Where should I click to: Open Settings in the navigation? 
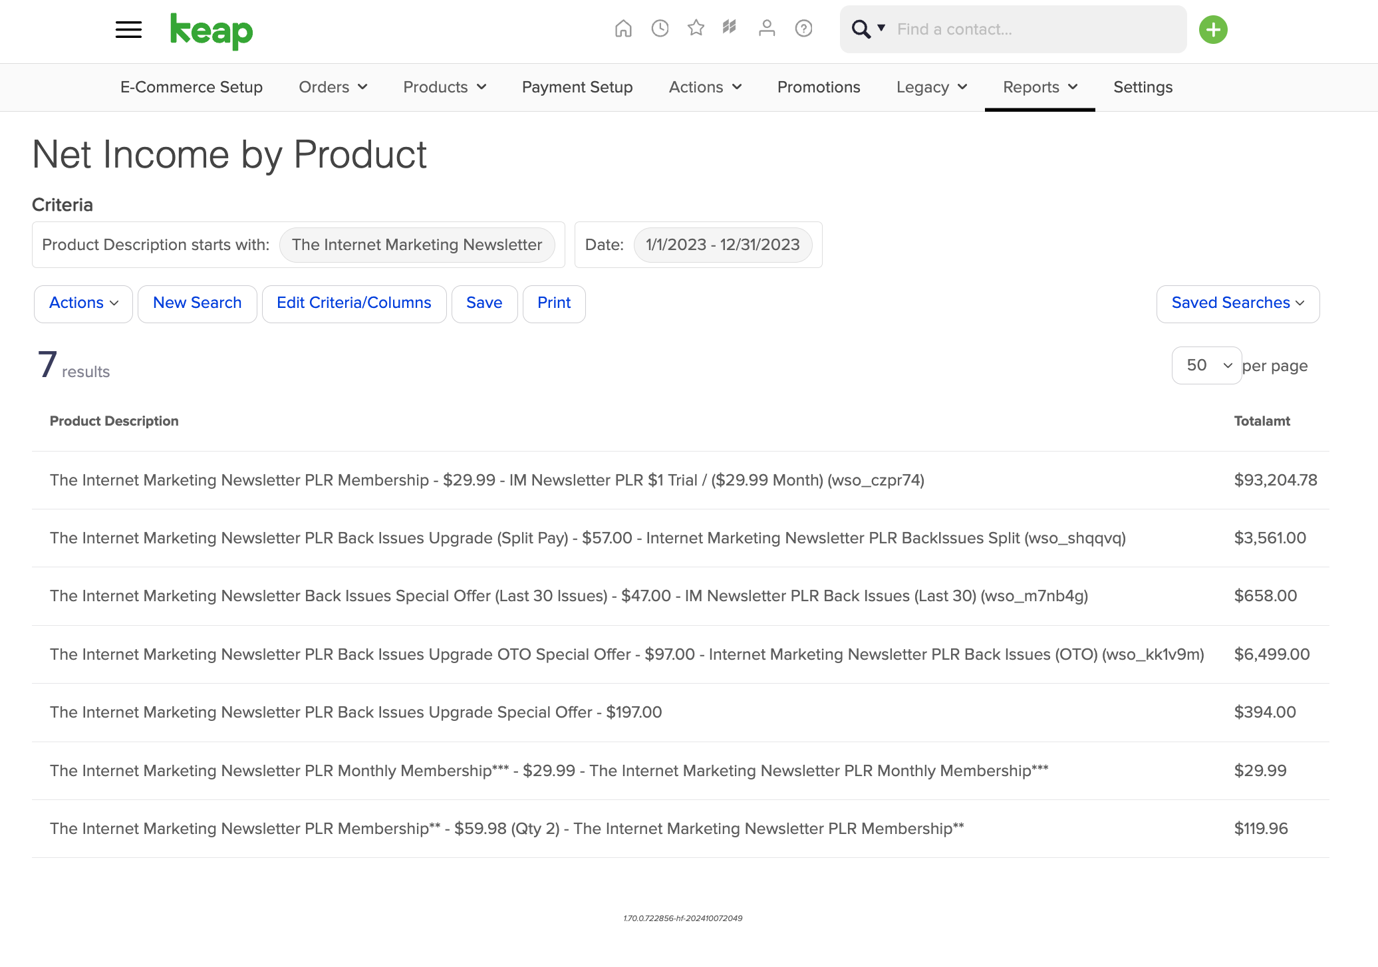pos(1143,87)
